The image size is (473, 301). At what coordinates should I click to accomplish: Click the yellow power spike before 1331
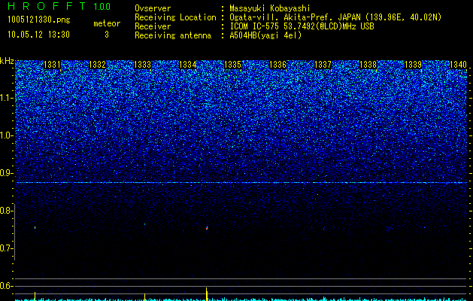tap(35, 296)
